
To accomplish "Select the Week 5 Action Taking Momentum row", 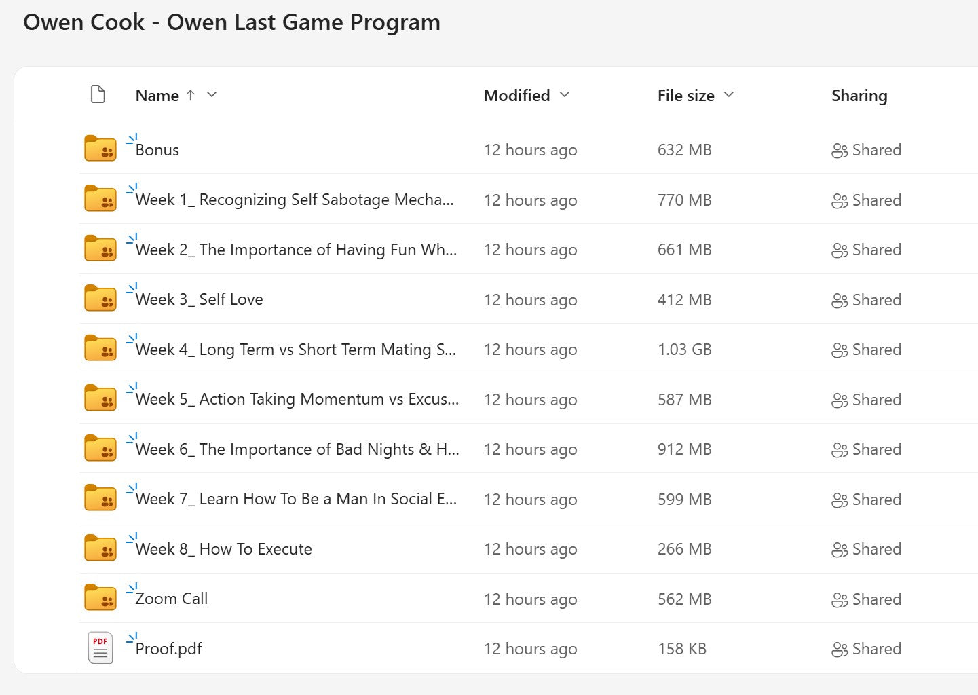I will pos(297,399).
